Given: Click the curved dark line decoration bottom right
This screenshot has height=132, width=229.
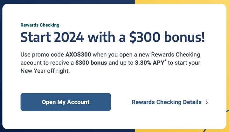Looking at the screenshot, I should (x=228, y=112).
